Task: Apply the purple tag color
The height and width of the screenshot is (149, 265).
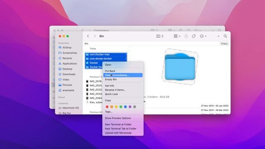Action: (130, 107)
